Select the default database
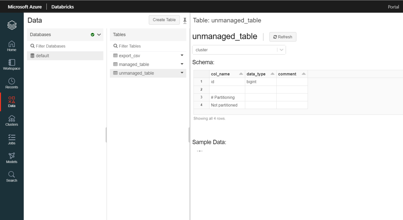The height and width of the screenshot is (220, 403). (x=65, y=56)
